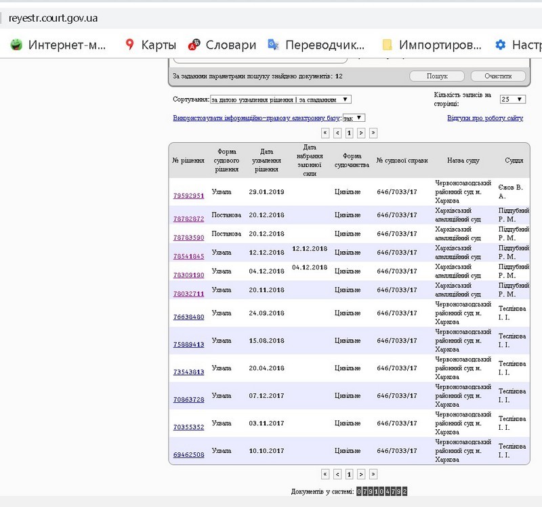Open decision number 73543813
This screenshot has width=542, height=507.
pos(189,372)
